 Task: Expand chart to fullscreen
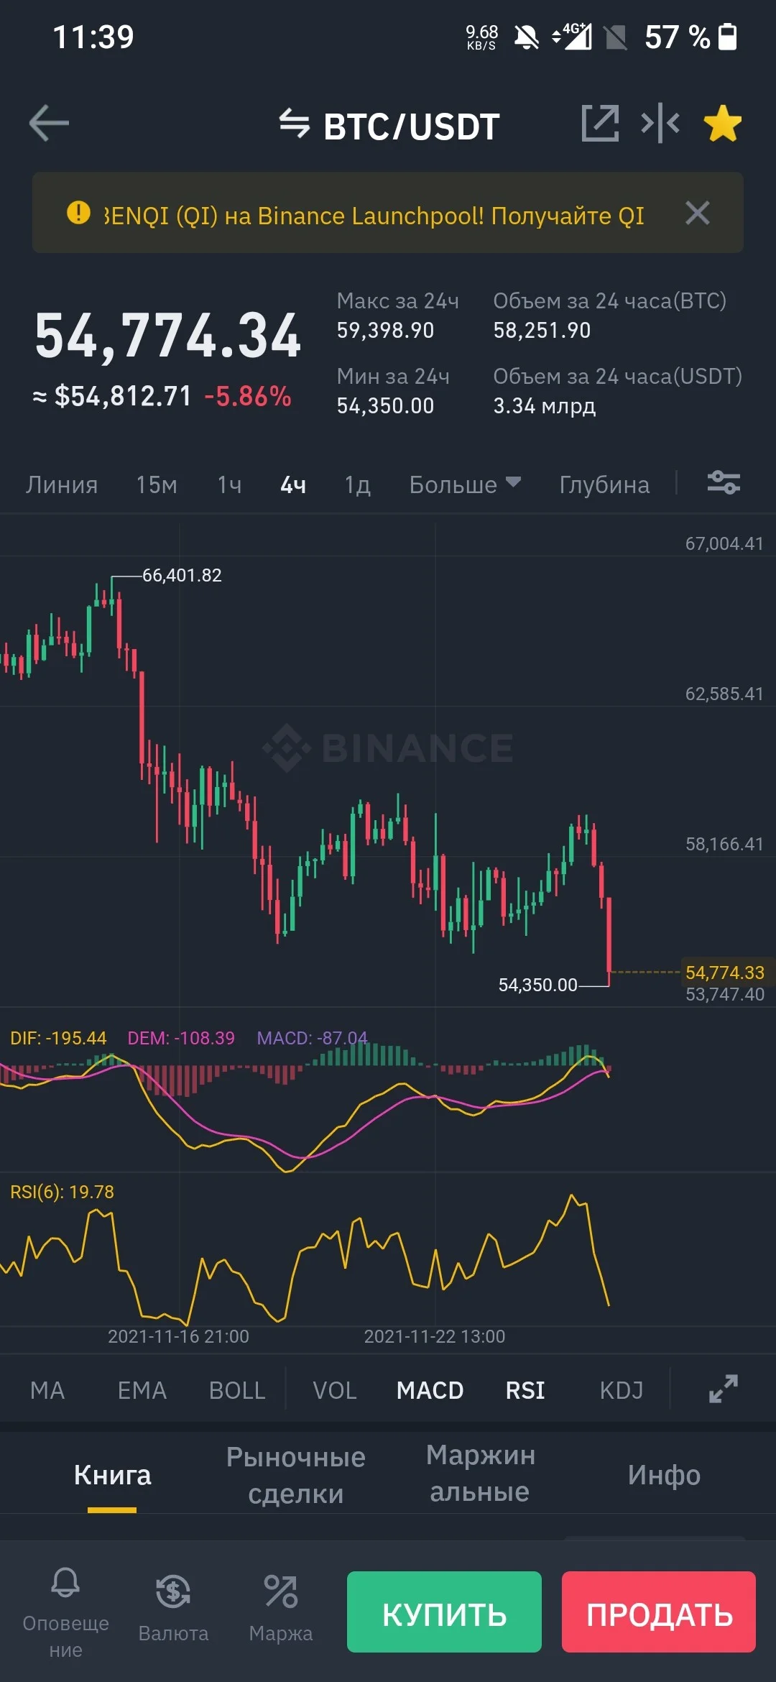pos(724,1389)
